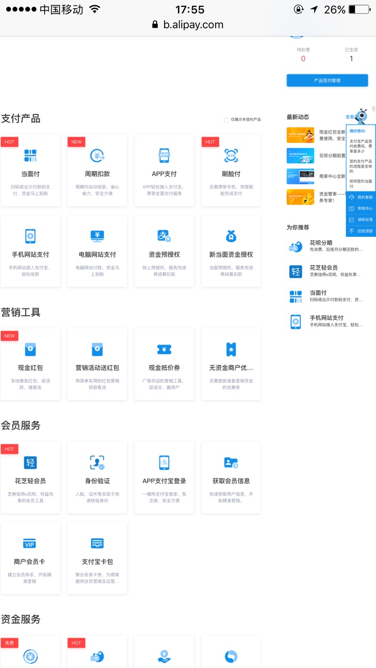Open the 现金红包 envelope icon

pyautogui.click(x=30, y=350)
